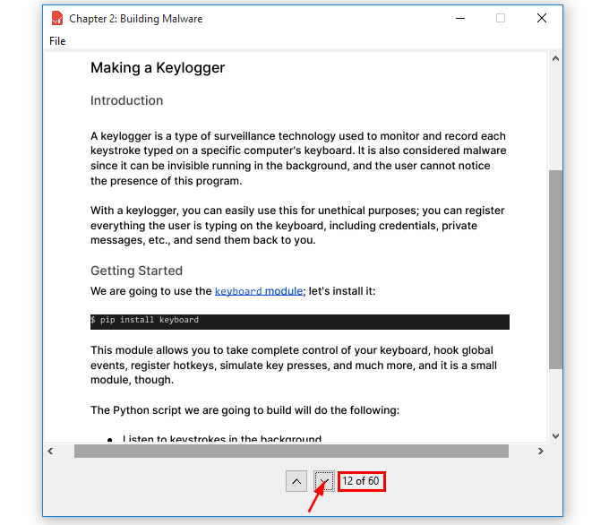Click the "Introduction" subheading
Viewport: 609px width, 525px height.
pyautogui.click(x=126, y=101)
